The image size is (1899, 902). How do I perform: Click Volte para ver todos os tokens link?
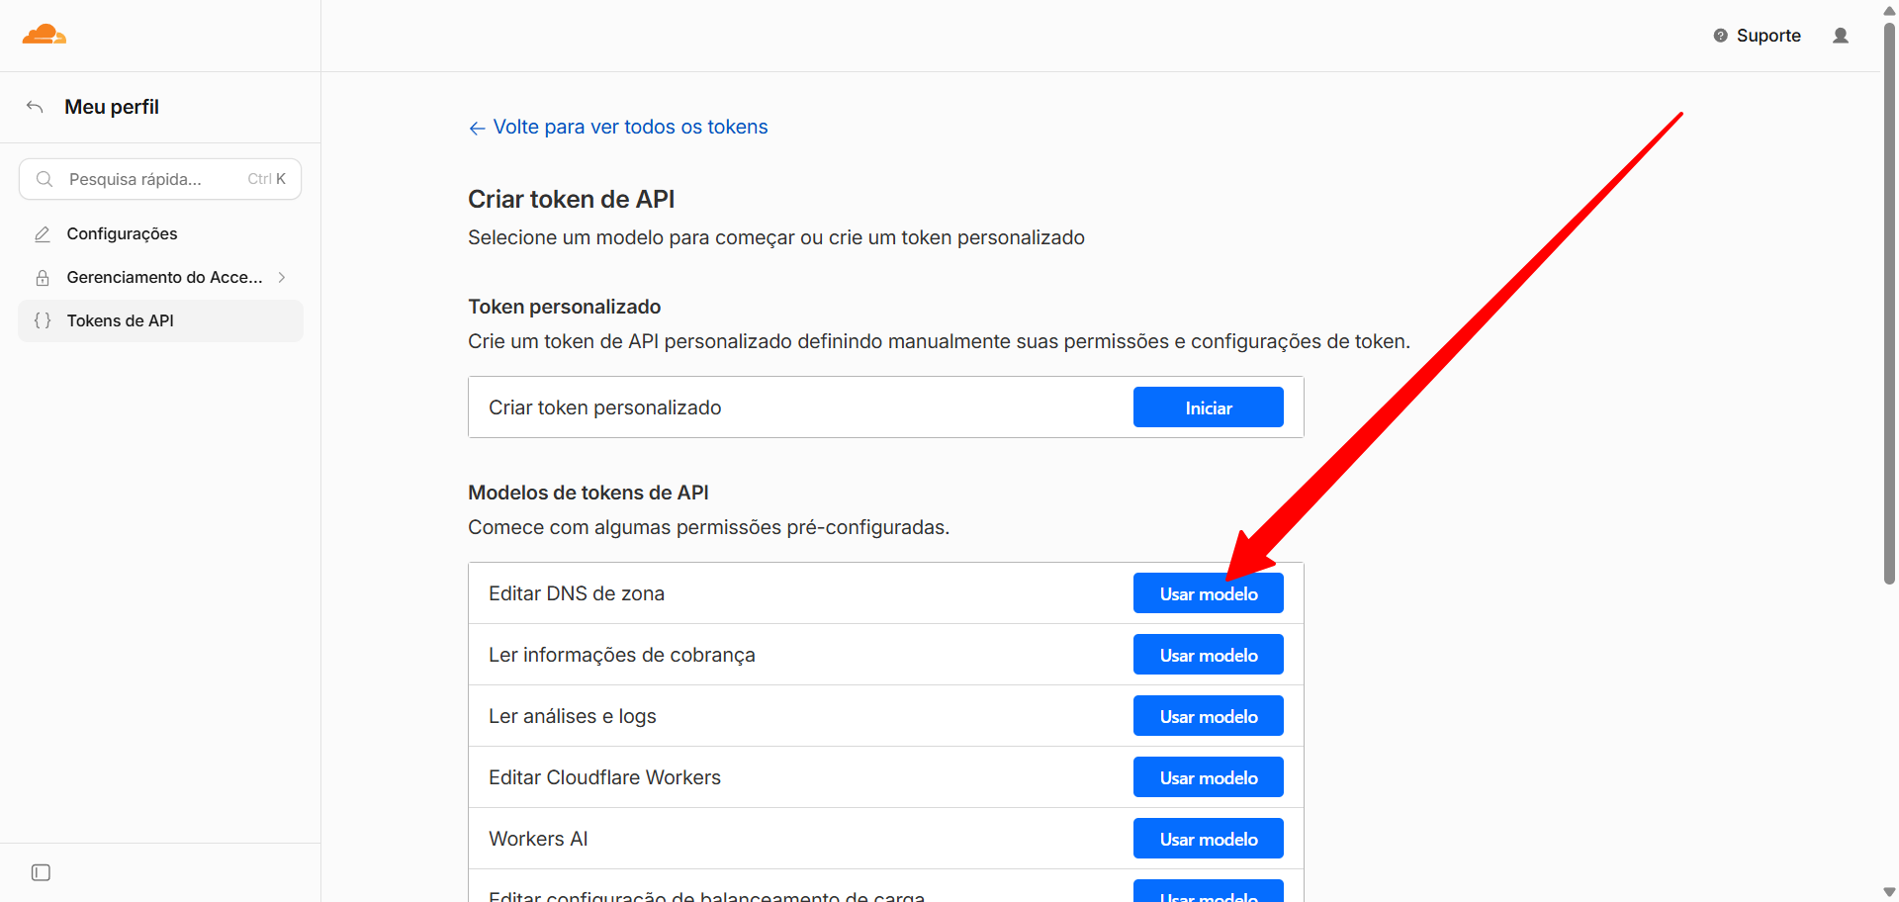(x=630, y=127)
